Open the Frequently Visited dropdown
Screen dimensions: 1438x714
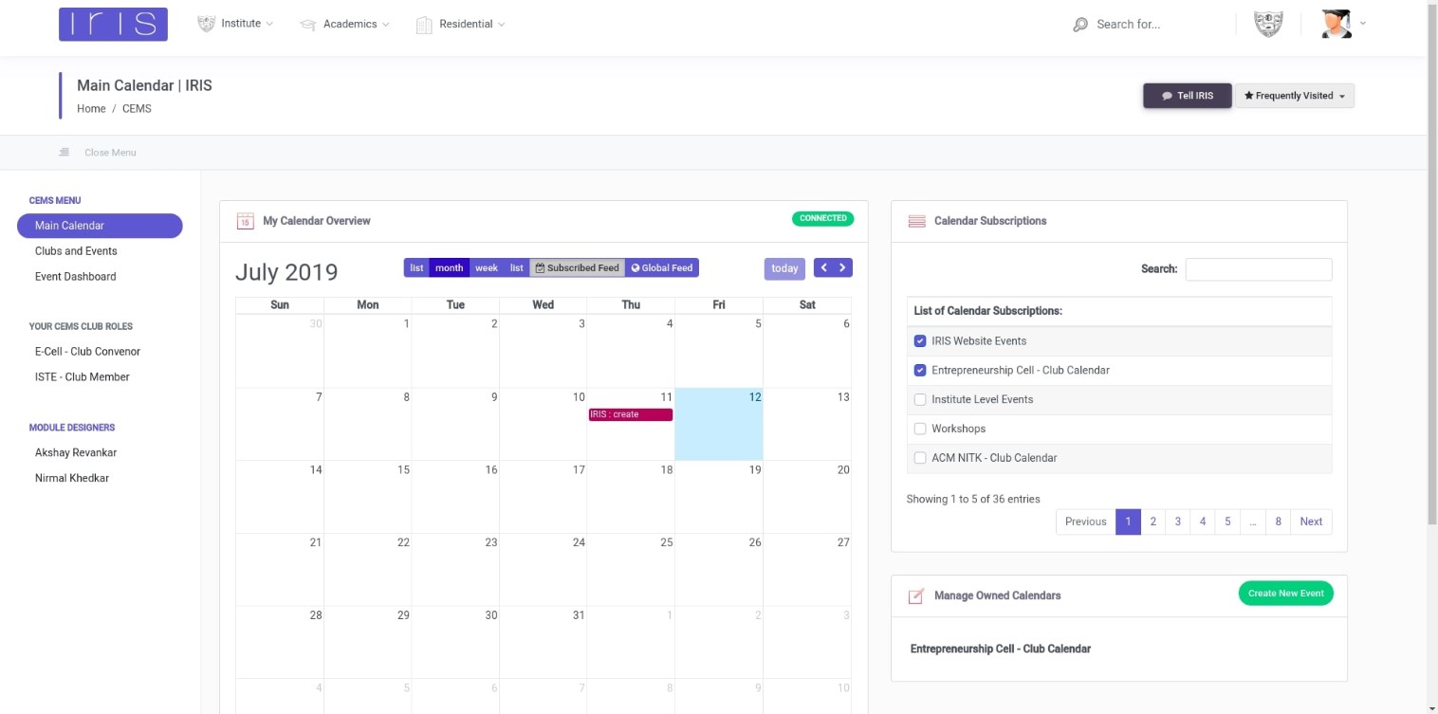(x=1295, y=96)
